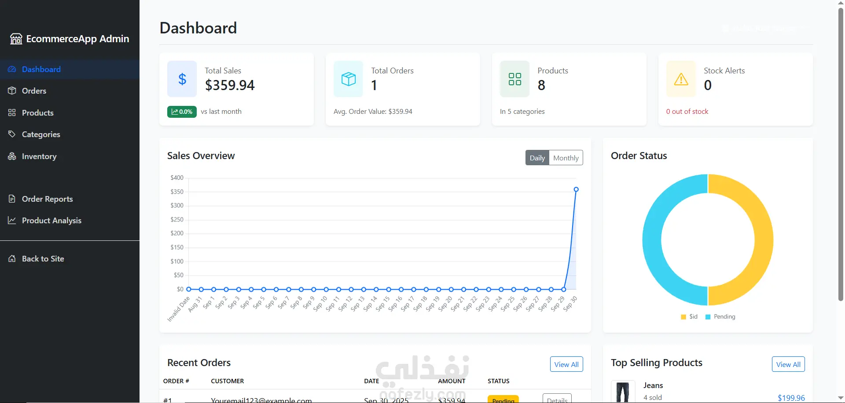Click the Jeans product thumbnail
This screenshot has height=403, width=845.
pos(623,392)
